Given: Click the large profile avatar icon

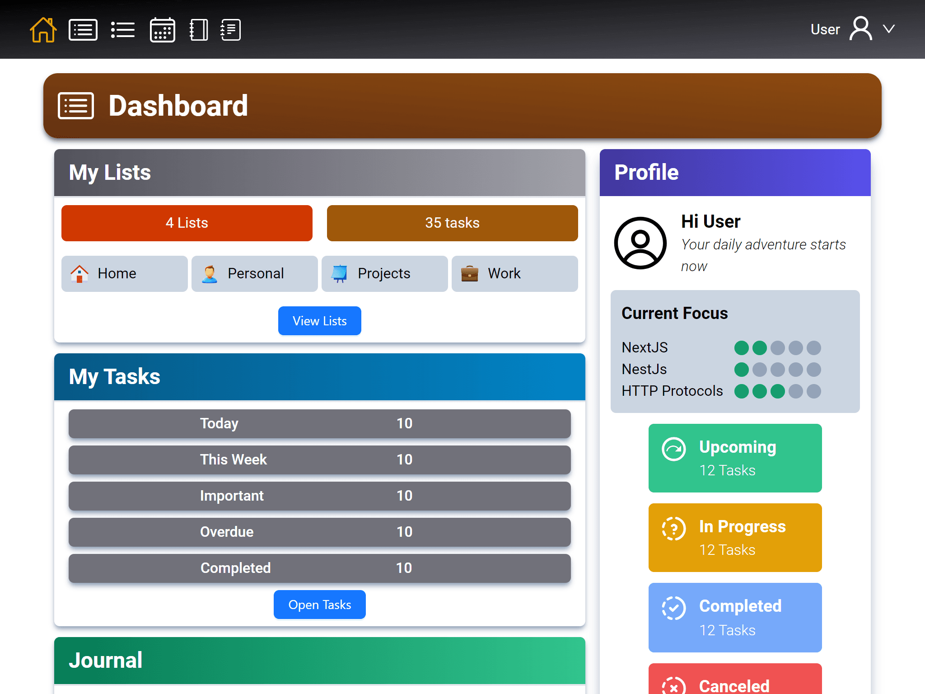Looking at the screenshot, I should (x=640, y=243).
